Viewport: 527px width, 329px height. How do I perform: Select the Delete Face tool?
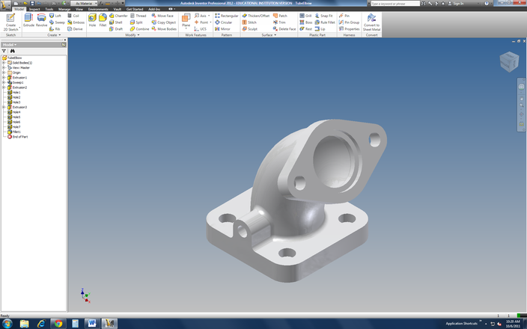pyautogui.click(x=284, y=29)
